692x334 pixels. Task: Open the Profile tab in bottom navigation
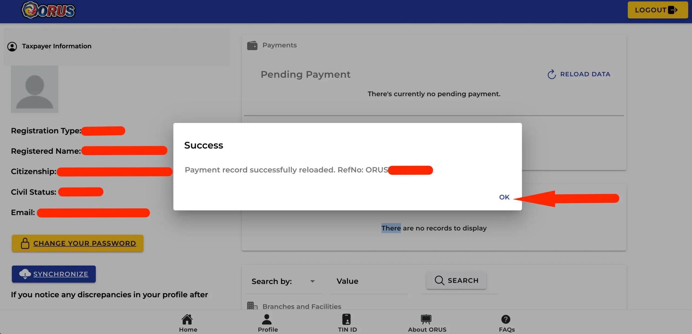point(268,323)
